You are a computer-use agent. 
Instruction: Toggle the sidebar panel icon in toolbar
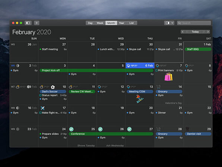click(x=28, y=23)
